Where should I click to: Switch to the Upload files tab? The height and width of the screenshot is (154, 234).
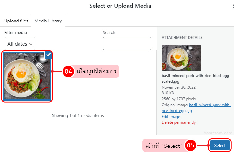16,21
